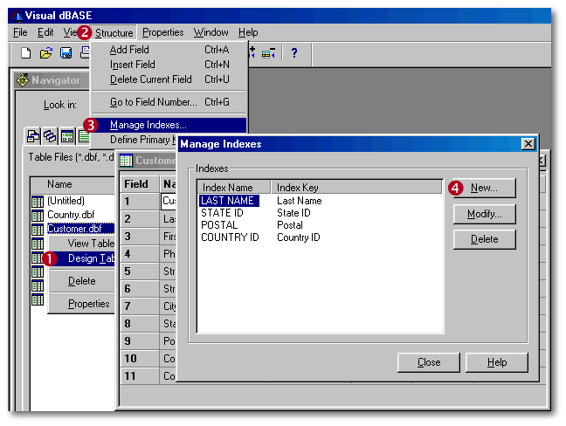Open the Window menu
The width and height of the screenshot is (566, 426).
[211, 32]
